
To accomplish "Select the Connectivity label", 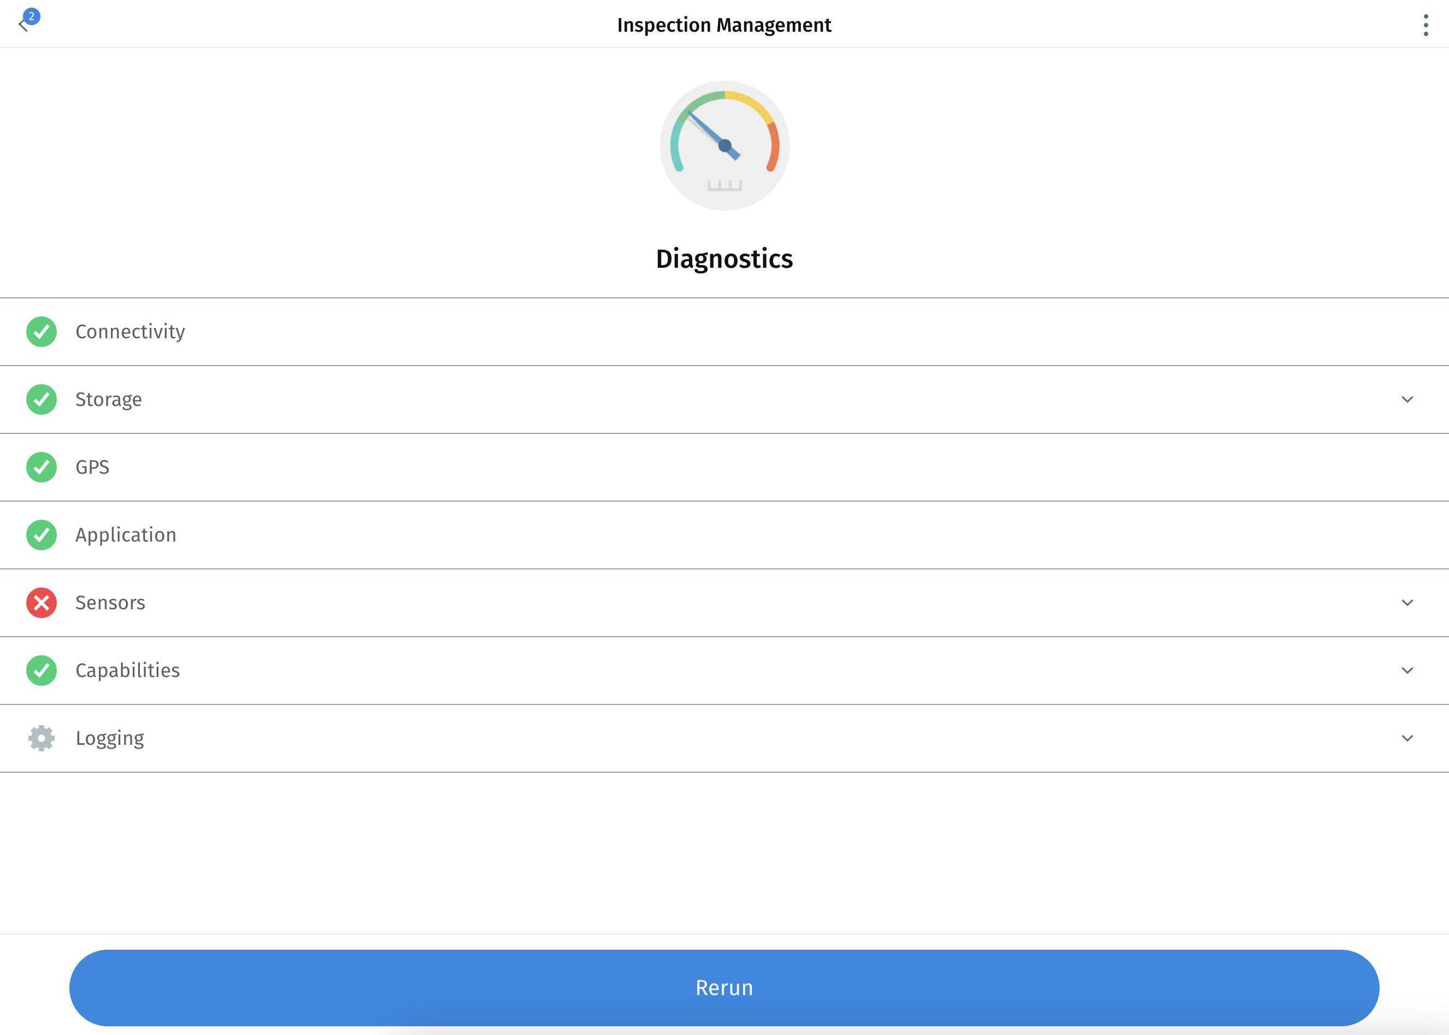I will pyautogui.click(x=130, y=331).
